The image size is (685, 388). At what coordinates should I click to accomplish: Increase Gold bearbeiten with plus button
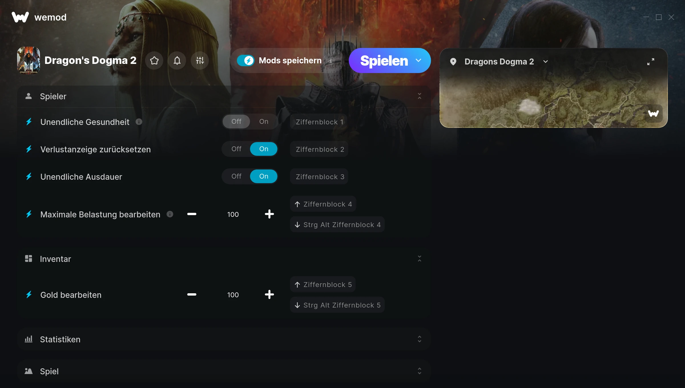[x=269, y=295]
